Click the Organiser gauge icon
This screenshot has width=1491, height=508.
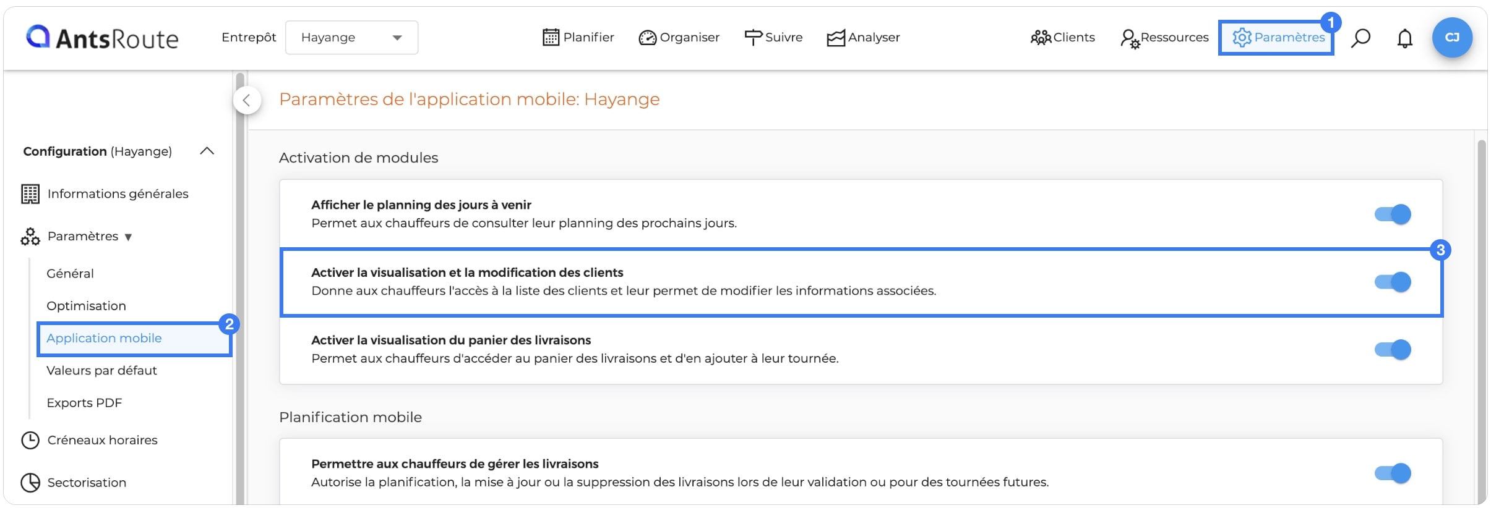[647, 38]
